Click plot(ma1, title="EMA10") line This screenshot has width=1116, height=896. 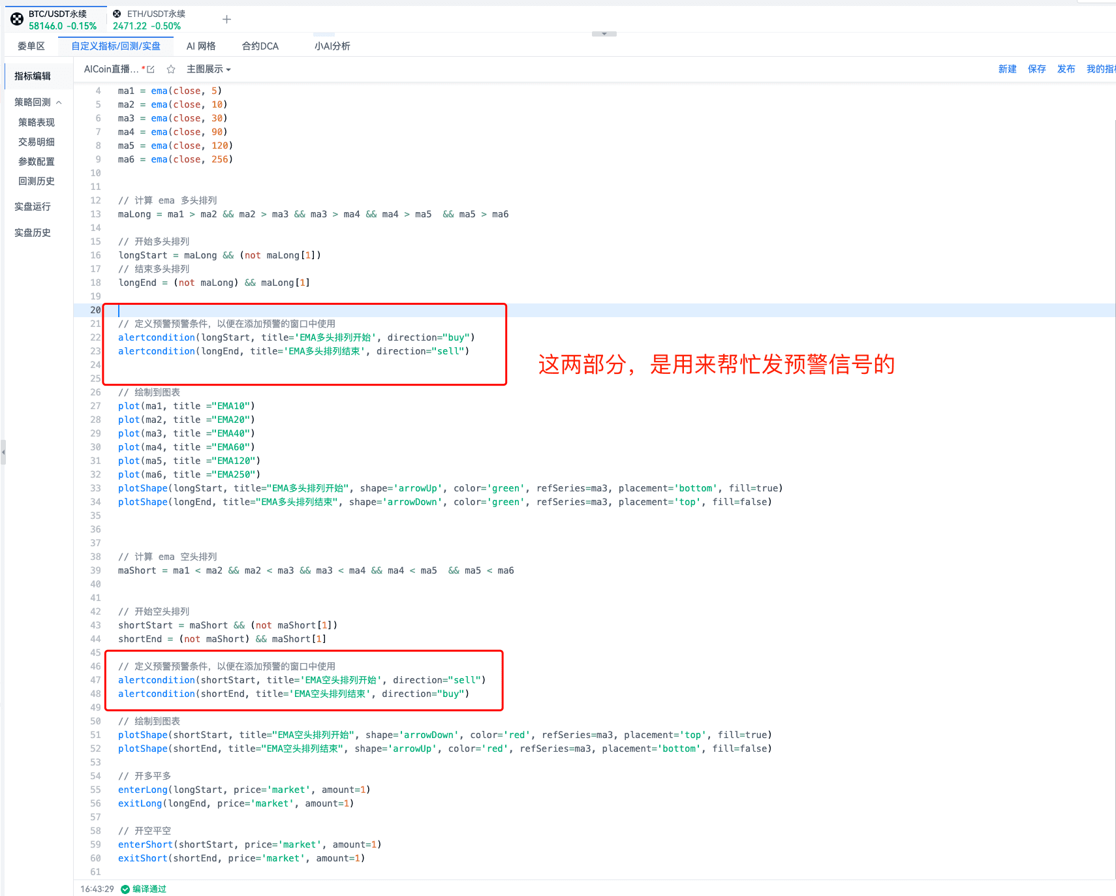tap(187, 406)
